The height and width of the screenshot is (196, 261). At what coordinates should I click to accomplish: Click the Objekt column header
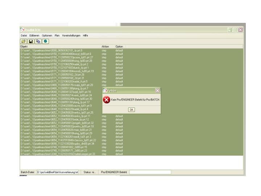point(61,46)
